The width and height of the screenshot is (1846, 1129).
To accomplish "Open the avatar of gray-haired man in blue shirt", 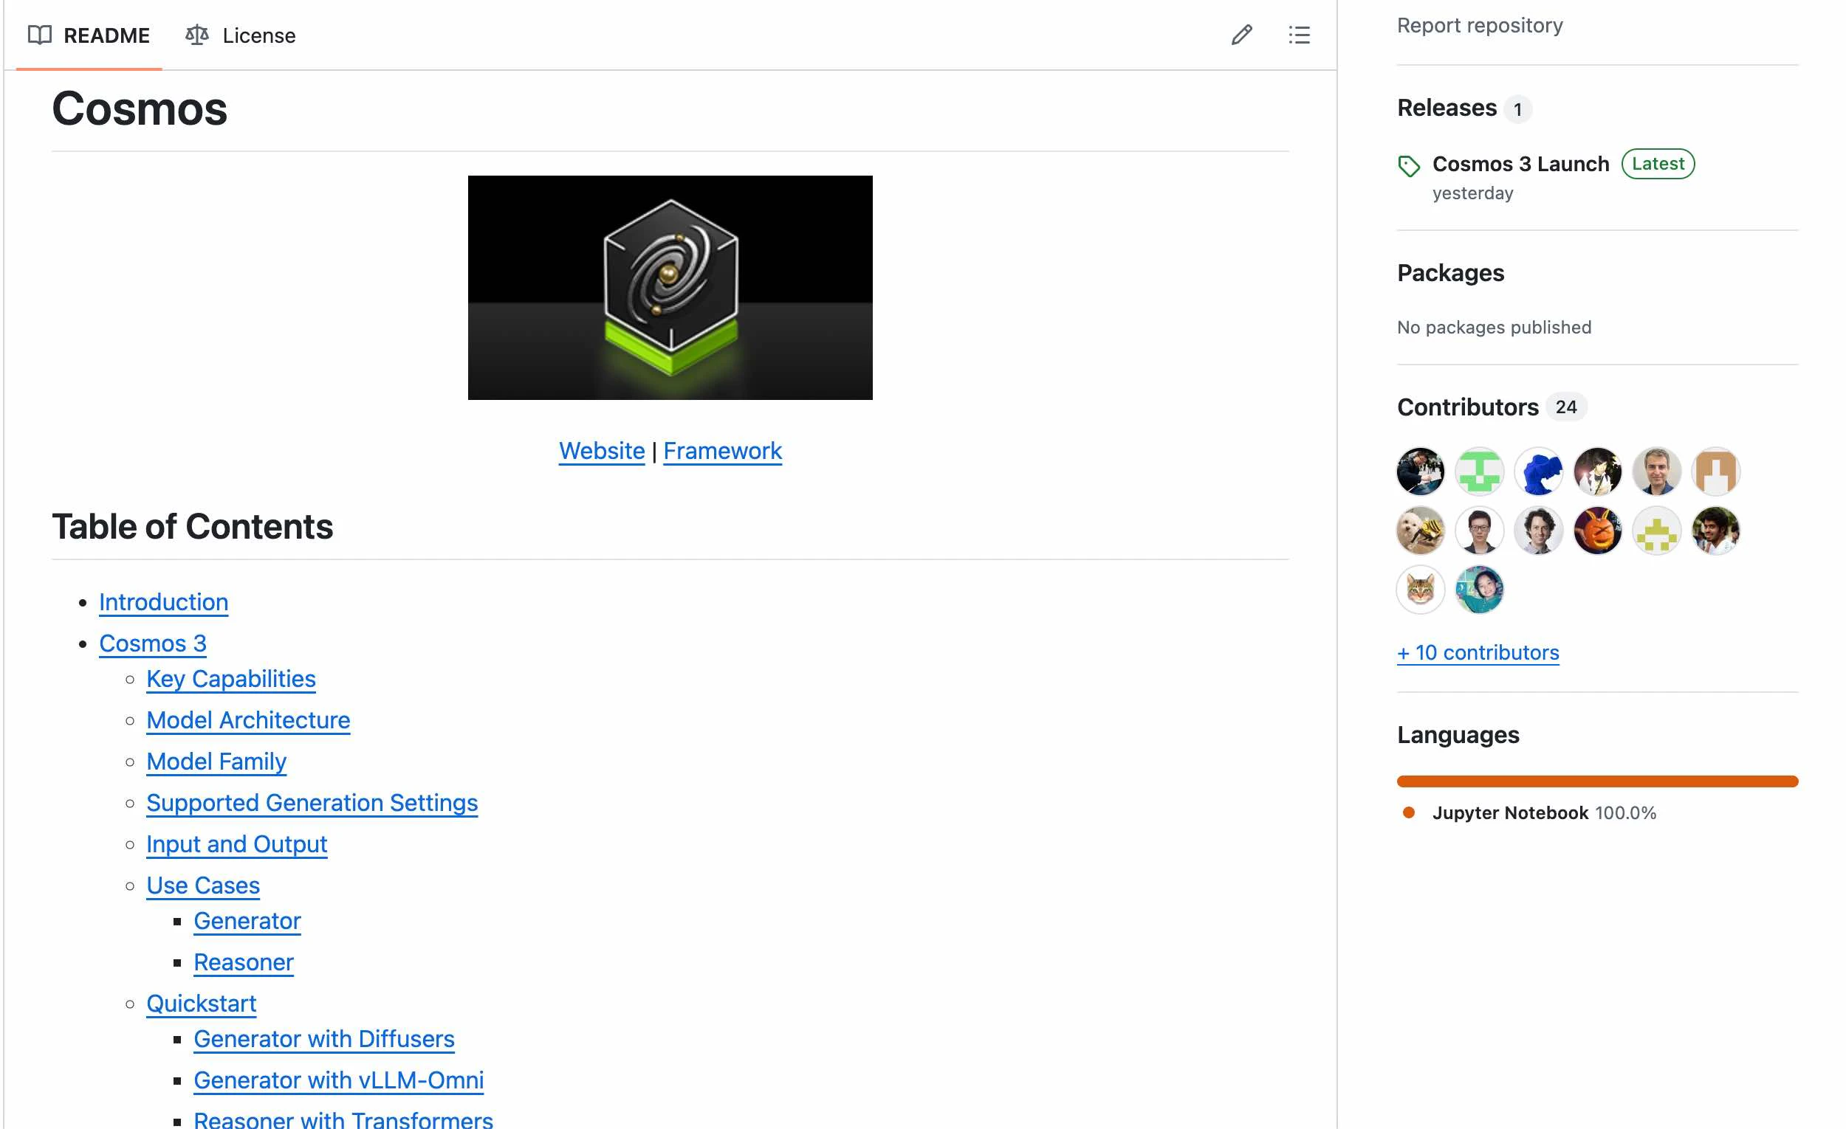I will 1656,472.
